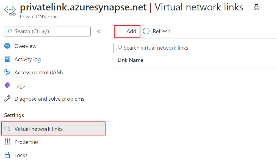This screenshot has width=277, height=167.
Task: Open the Tags page
Action: (x=20, y=86)
